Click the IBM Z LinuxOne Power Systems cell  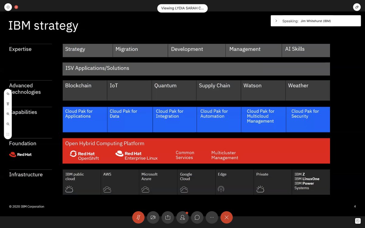[311, 182]
